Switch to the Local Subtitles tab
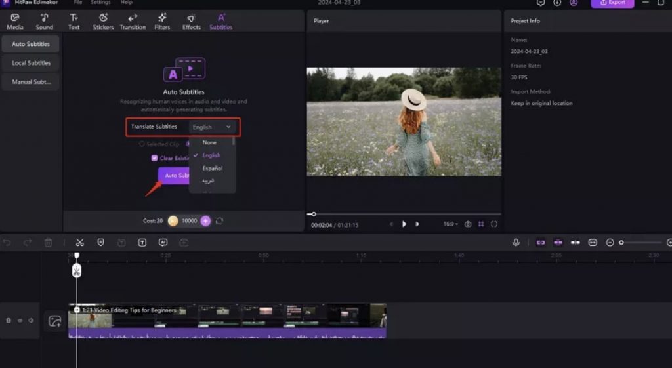The image size is (672, 368). [31, 63]
